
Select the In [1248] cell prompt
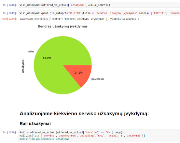pyautogui.click(x=10, y=5)
